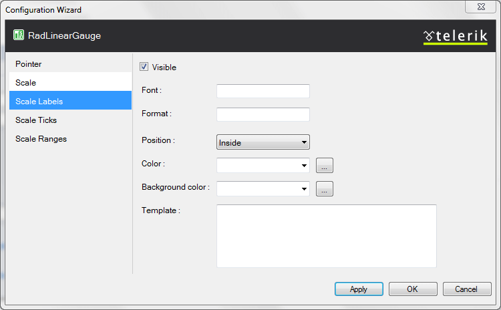Screen dimensions: 501x310
Task: Click inside the Template text area
Action: click(x=327, y=236)
